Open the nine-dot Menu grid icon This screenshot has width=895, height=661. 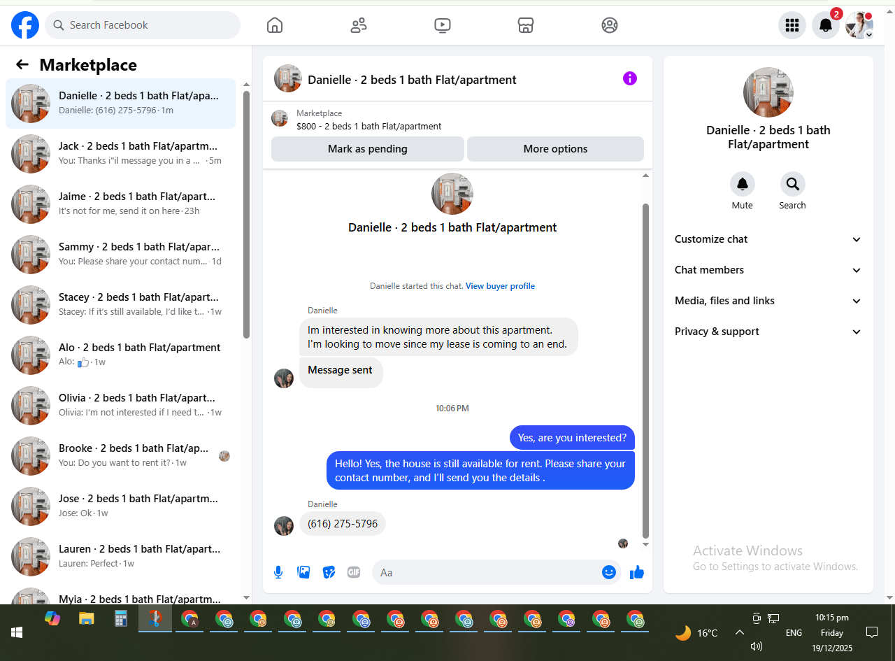pos(792,25)
